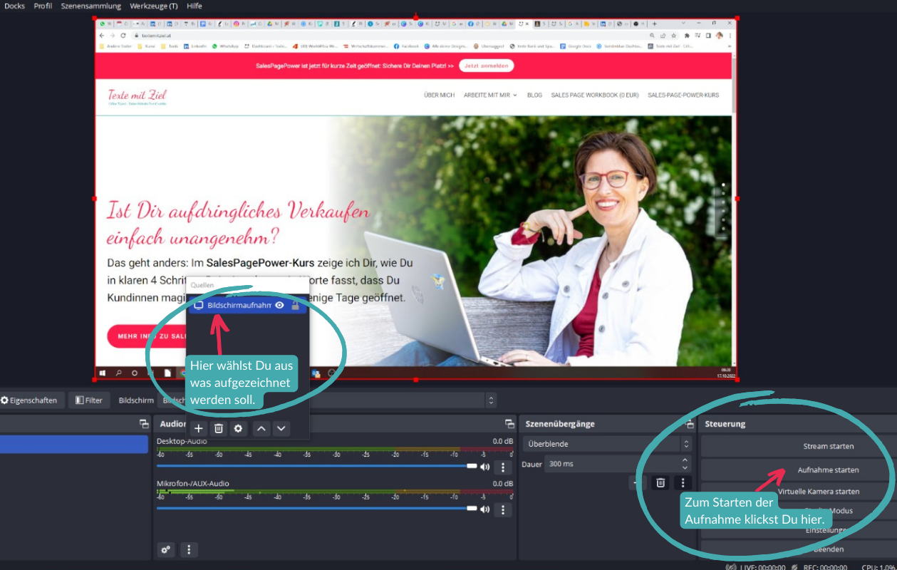Open the Überblende transition dropdown
This screenshot has height=570, width=897.
[x=607, y=444]
